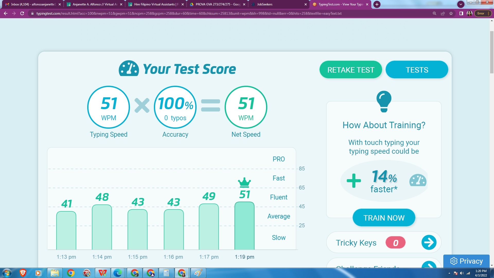Viewport: 494px width, 278px height.
Task: Expand the tab search dropdown
Action: pyautogui.click(x=461, y=4)
